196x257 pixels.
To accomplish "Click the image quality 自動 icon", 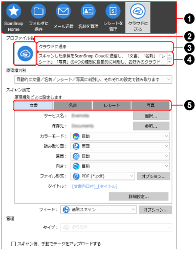I will coord(76,156).
